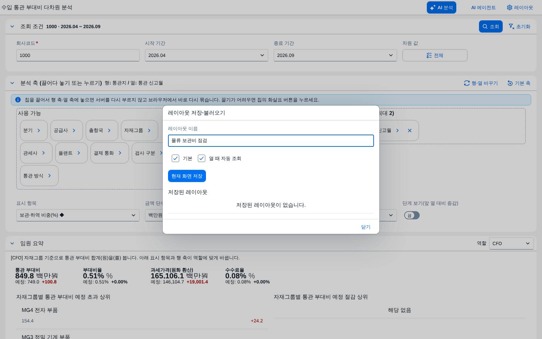Collapse the 임원 요약 section
This screenshot has height=339, width=542.
pos(12,243)
